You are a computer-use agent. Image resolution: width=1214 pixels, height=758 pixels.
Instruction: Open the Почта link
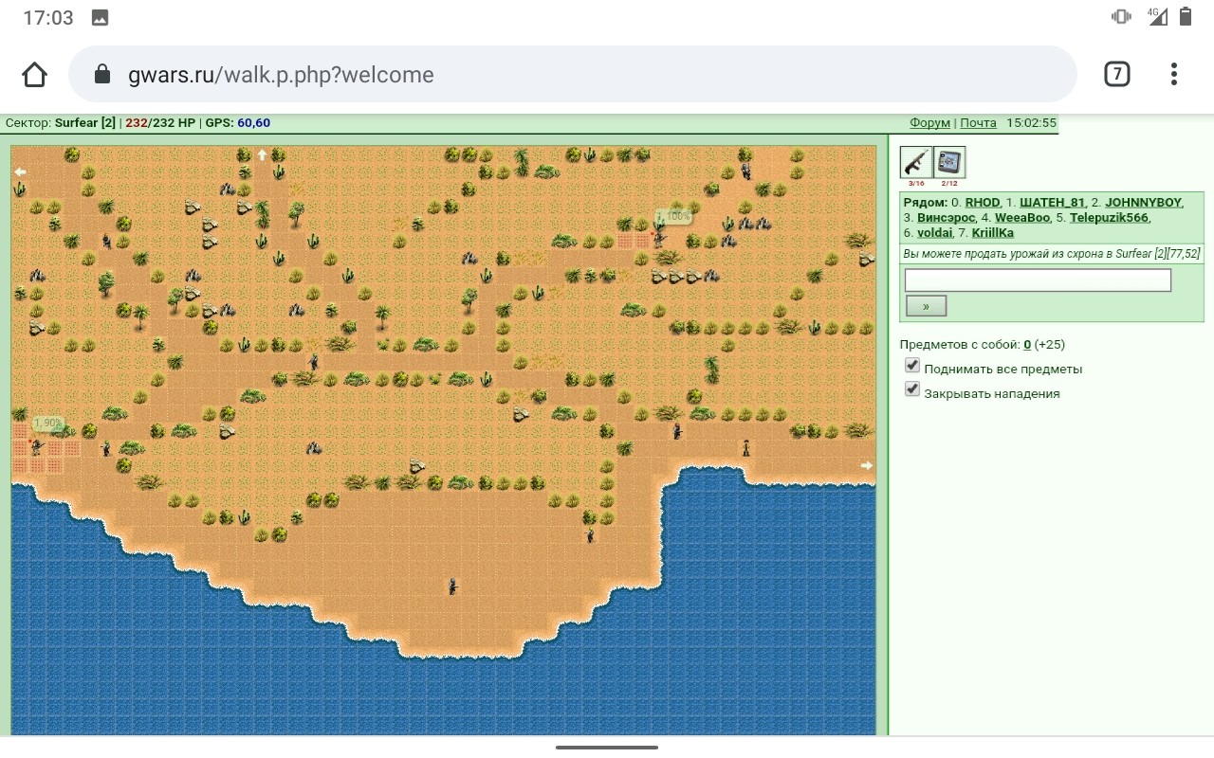click(978, 123)
